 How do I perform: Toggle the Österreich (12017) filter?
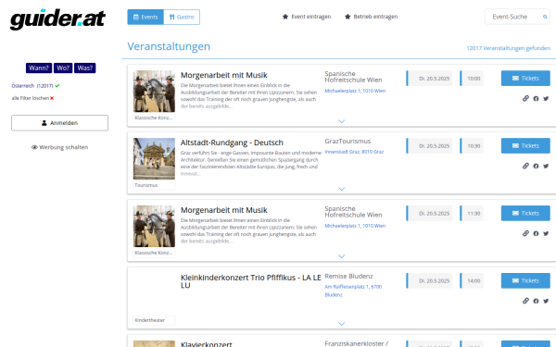point(35,86)
